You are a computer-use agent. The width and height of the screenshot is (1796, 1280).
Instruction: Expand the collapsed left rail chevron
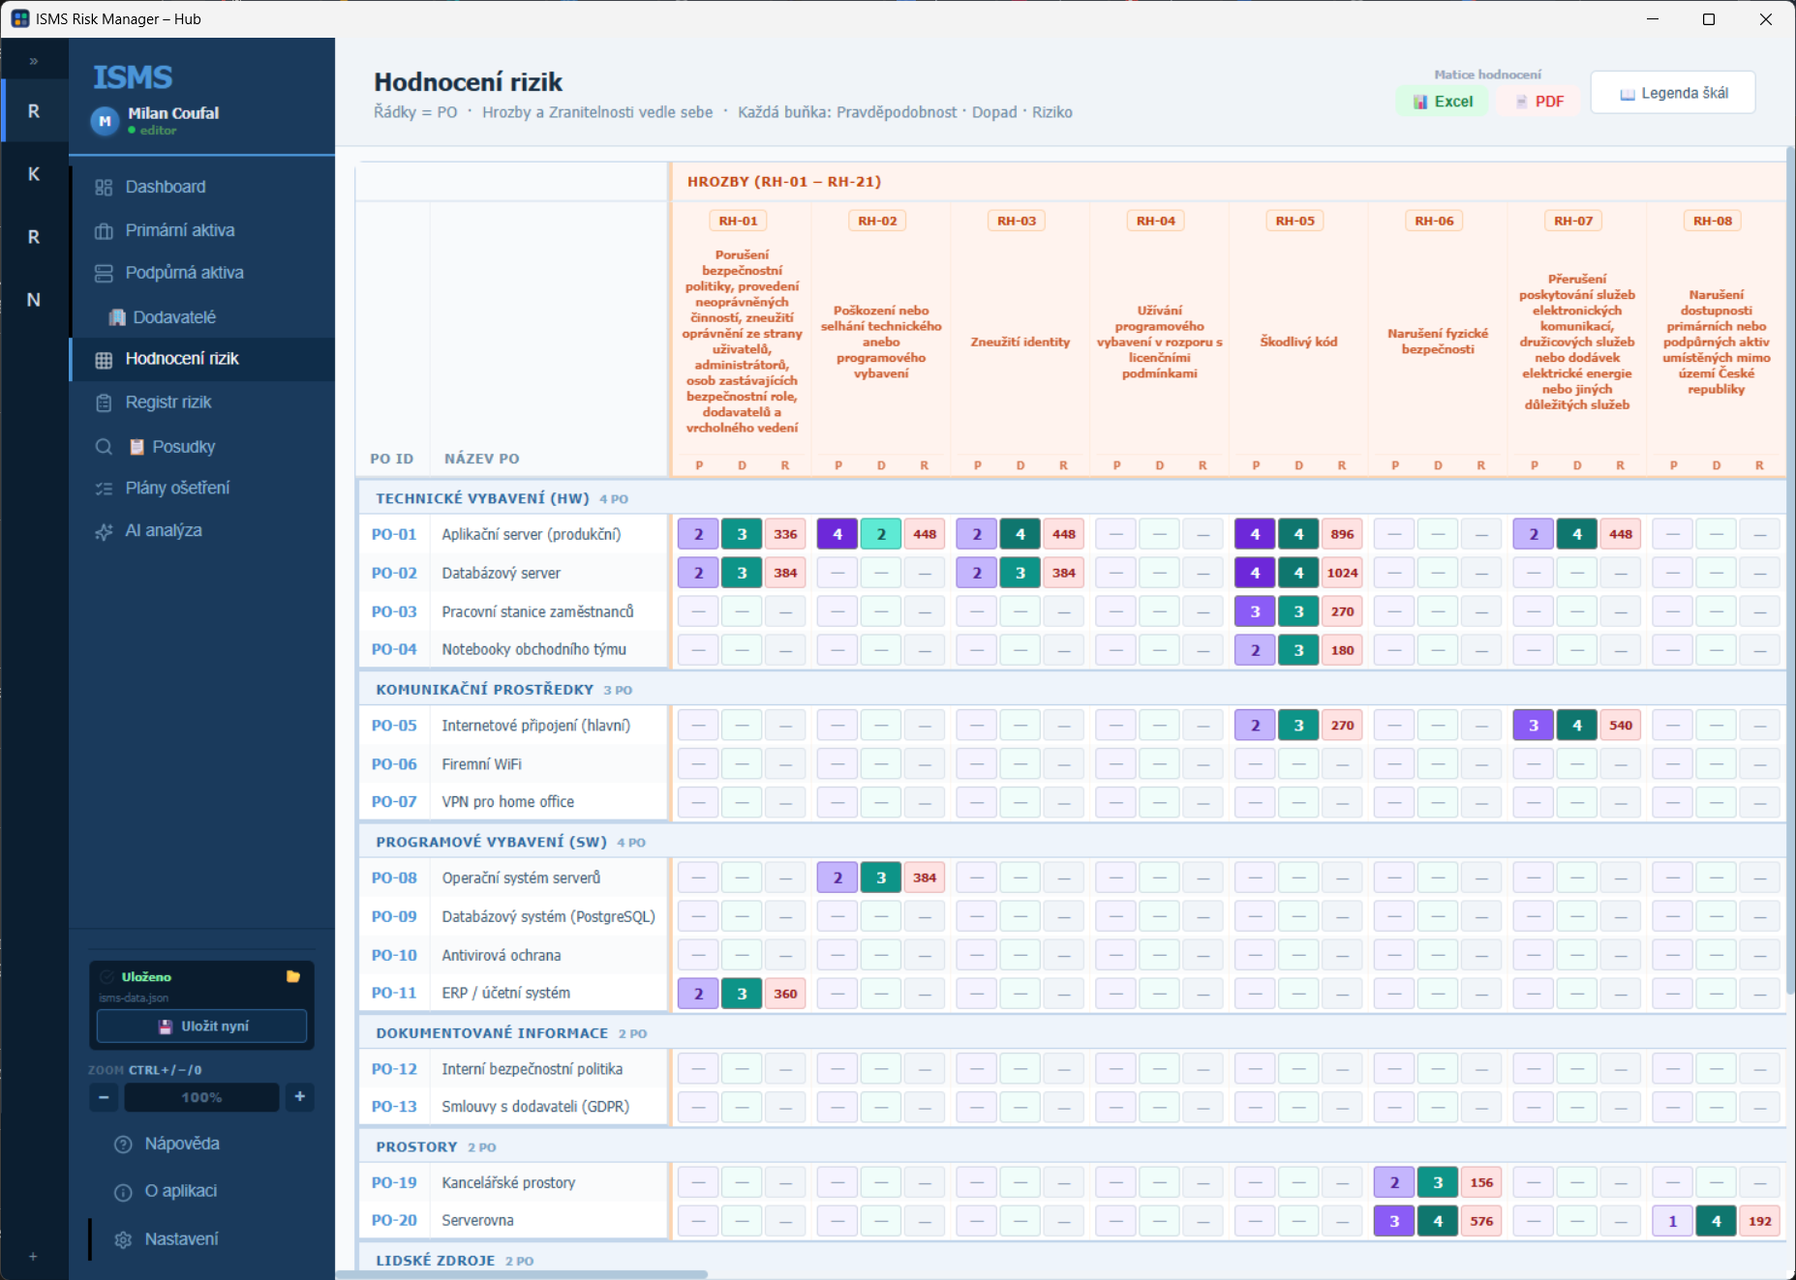click(34, 61)
